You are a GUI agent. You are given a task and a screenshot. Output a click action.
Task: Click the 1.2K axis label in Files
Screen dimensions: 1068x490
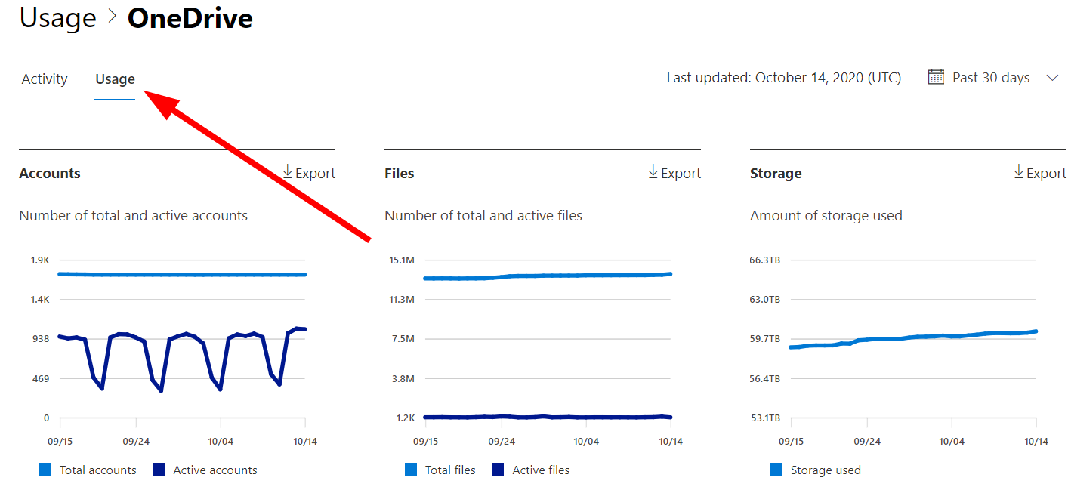click(406, 418)
